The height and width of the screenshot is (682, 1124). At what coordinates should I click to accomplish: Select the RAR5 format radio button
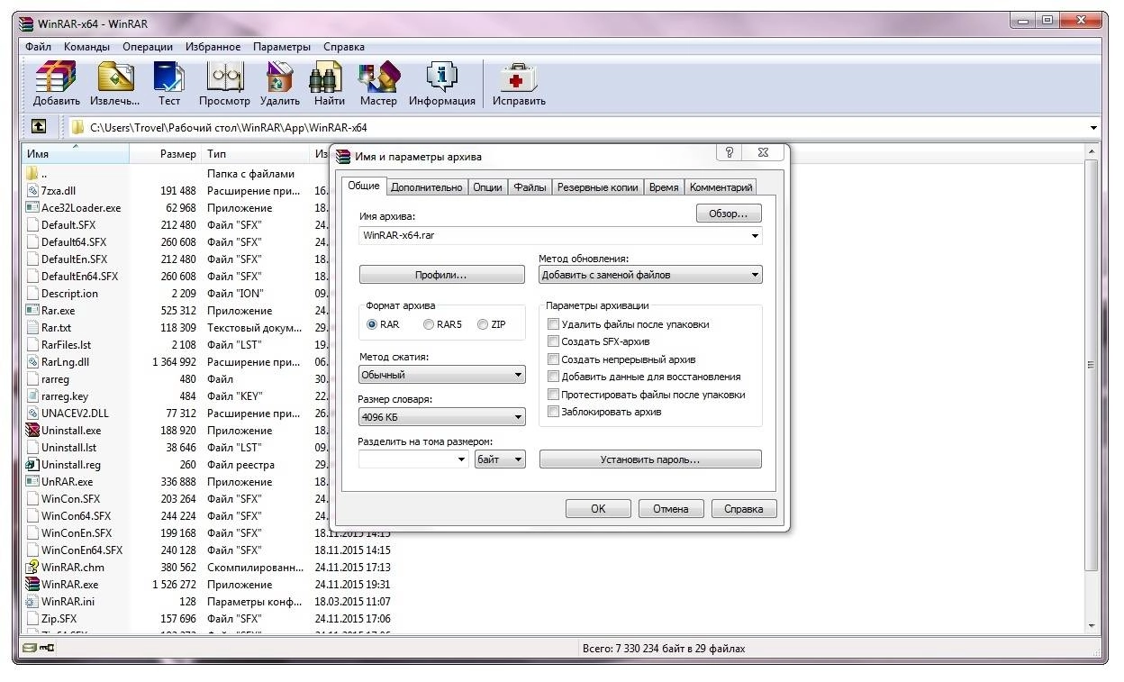click(x=429, y=324)
